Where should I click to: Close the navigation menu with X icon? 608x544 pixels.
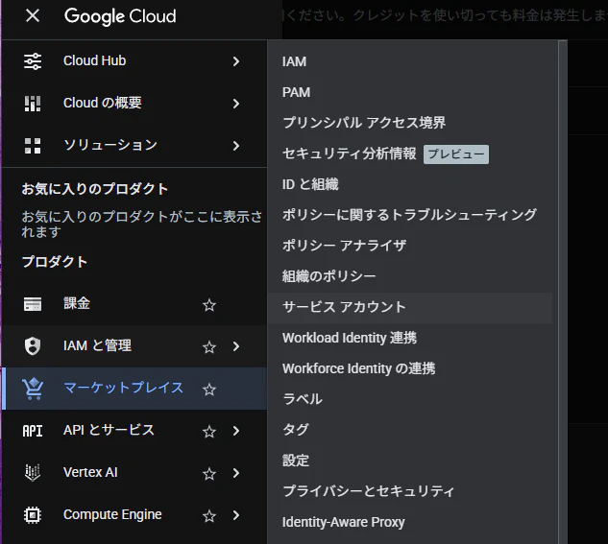point(33,16)
